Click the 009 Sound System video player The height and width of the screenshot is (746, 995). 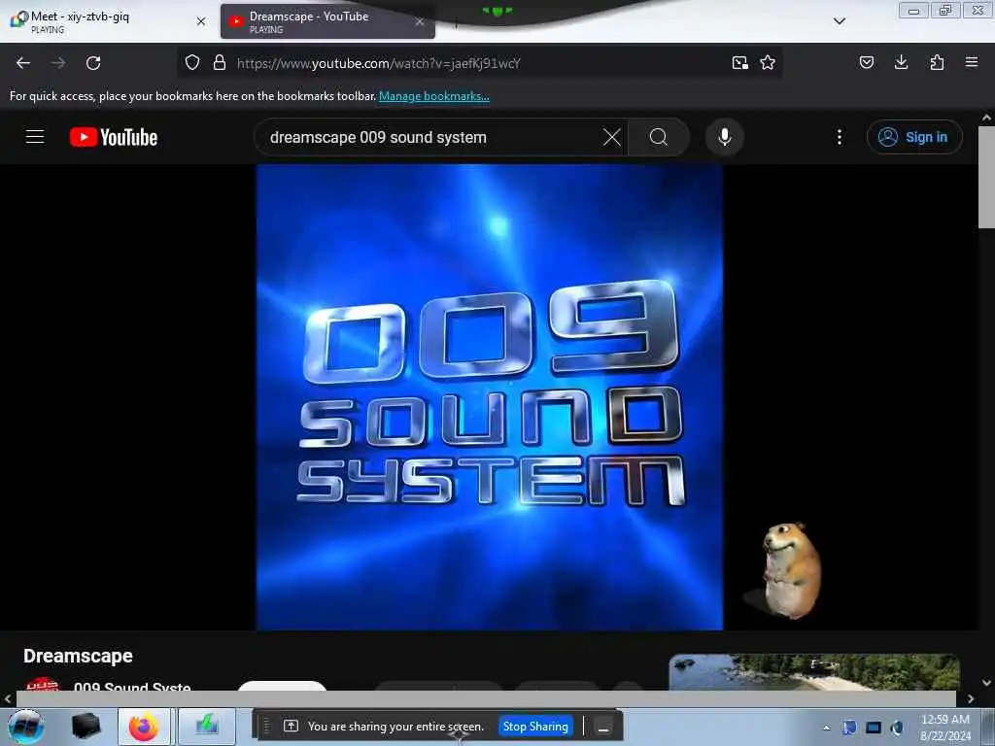[490, 397]
